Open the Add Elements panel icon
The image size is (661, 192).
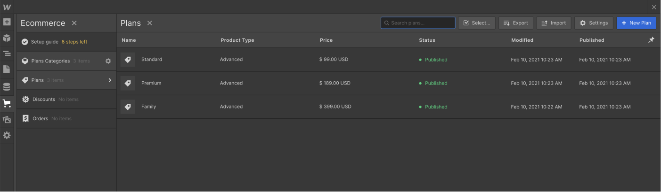(x=7, y=22)
